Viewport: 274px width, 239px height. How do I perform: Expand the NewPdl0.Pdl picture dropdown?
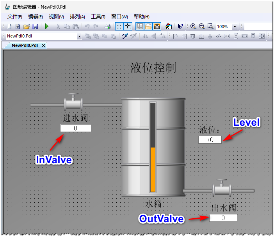click(79, 36)
